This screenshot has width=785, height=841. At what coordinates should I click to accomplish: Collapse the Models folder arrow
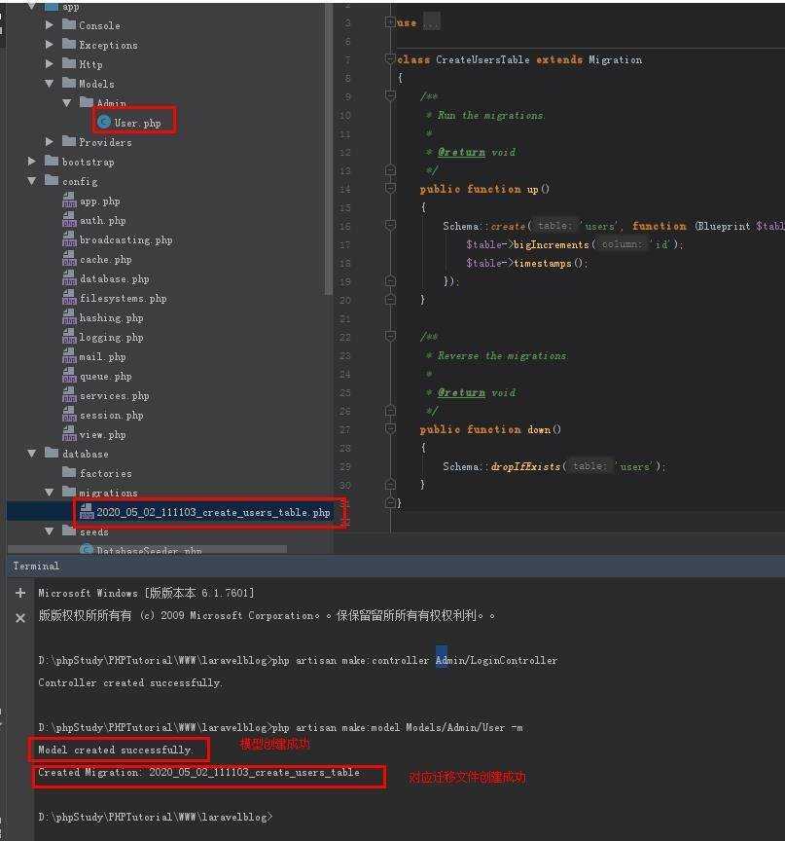click(x=50, y=84)
